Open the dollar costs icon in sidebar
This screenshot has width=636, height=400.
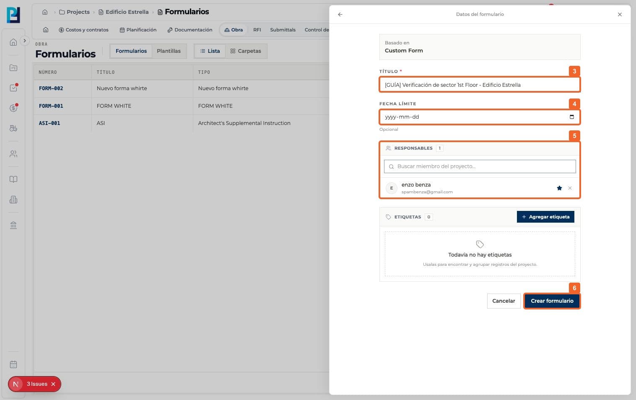[13, 108]
